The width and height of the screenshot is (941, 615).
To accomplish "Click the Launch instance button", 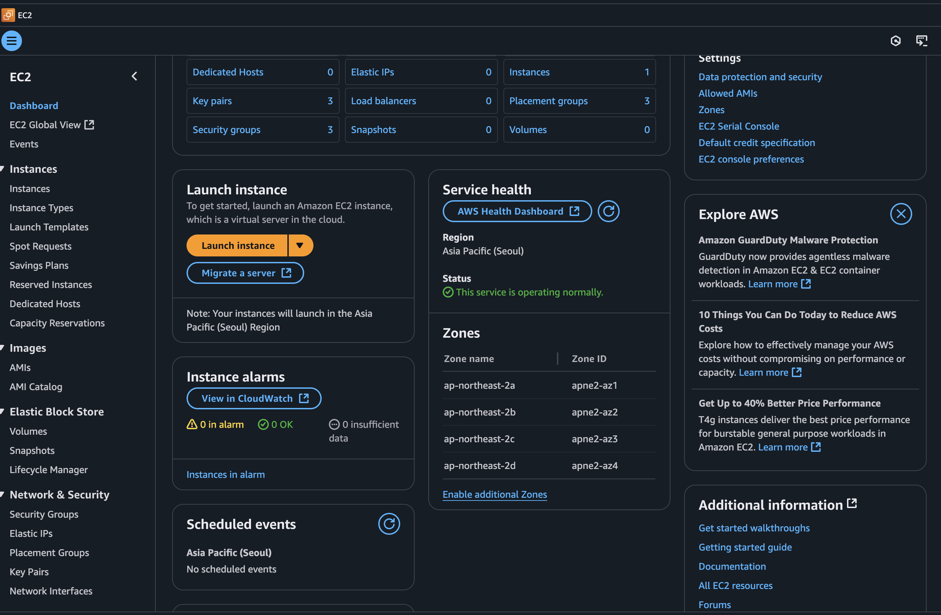I will click(237, 245).
